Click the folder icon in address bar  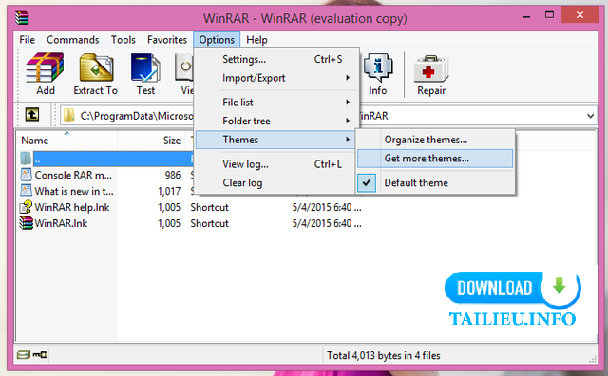click(69, 115)
